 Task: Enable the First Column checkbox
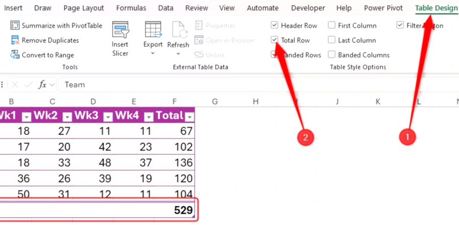tap(331, 25)
